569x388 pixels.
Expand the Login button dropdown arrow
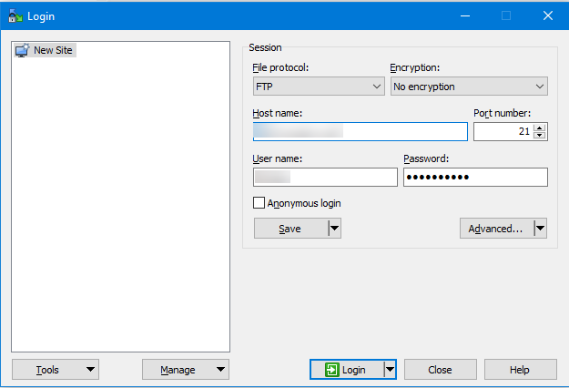click(390, 369)
